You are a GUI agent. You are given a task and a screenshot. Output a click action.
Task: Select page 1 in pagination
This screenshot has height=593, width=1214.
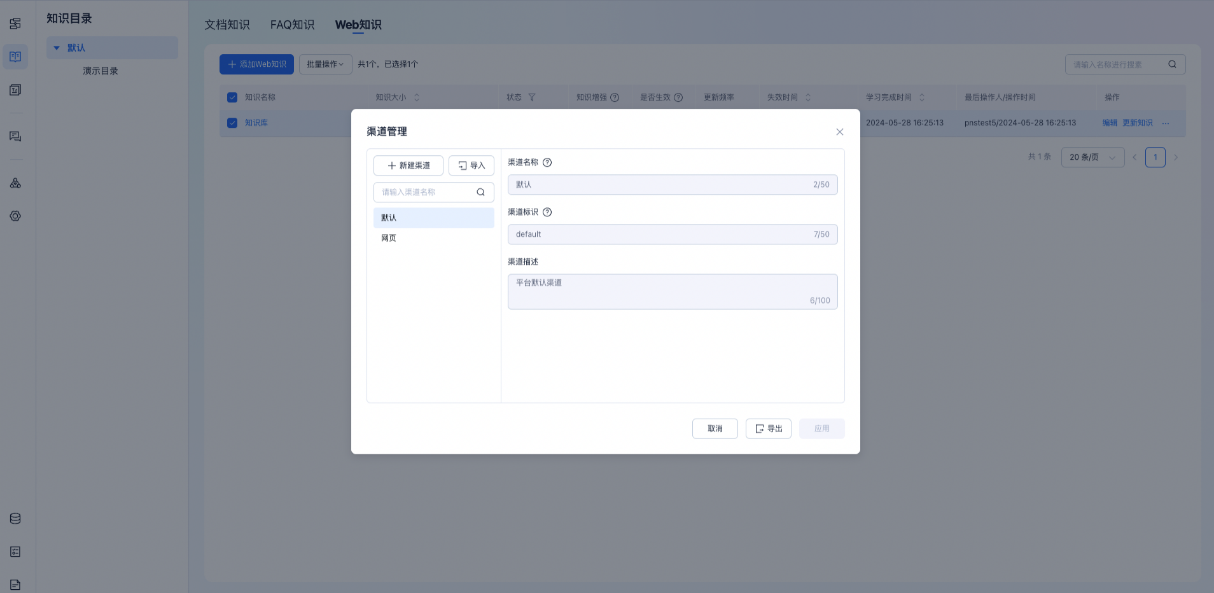(x=1155, y=157)
